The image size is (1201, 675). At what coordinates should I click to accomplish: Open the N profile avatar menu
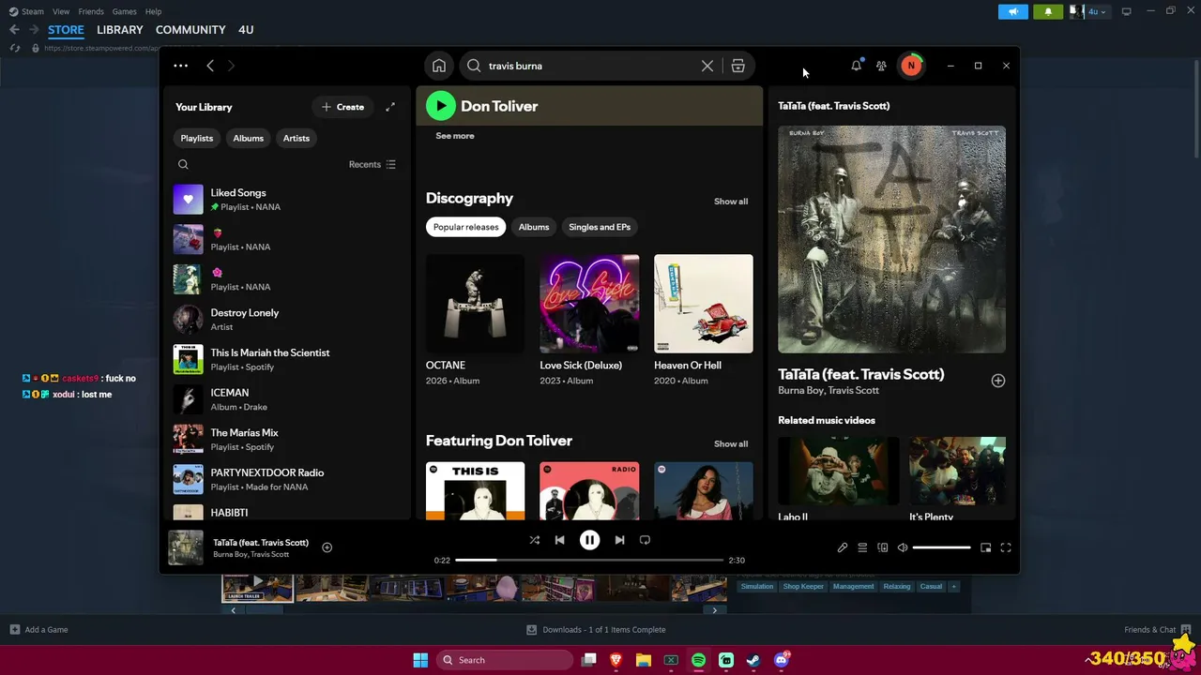coord(910,66)
